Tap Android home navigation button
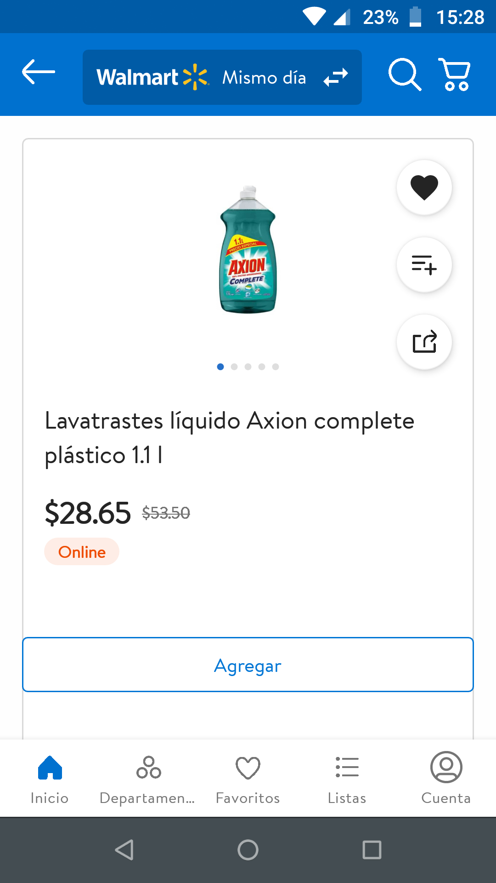This screenshot has height=883, width=496. 248,850
